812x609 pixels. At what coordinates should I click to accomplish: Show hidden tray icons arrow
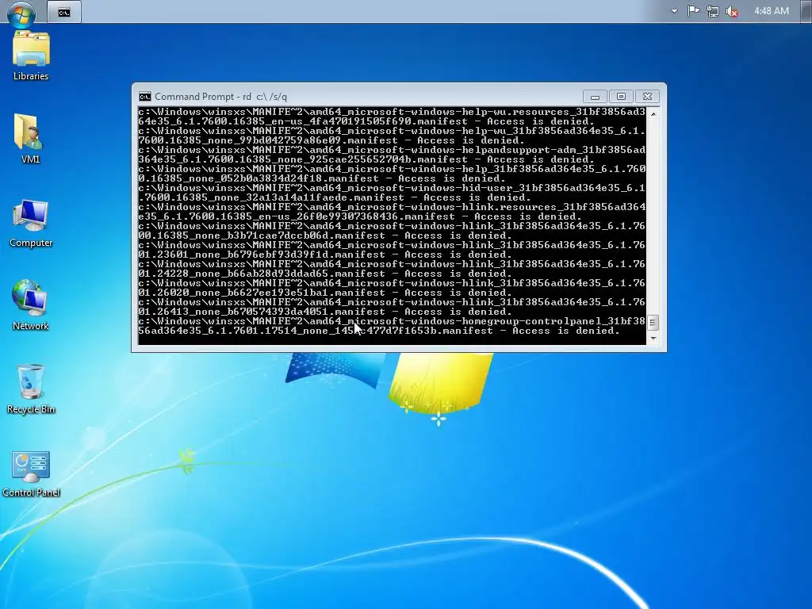(674, 11)
